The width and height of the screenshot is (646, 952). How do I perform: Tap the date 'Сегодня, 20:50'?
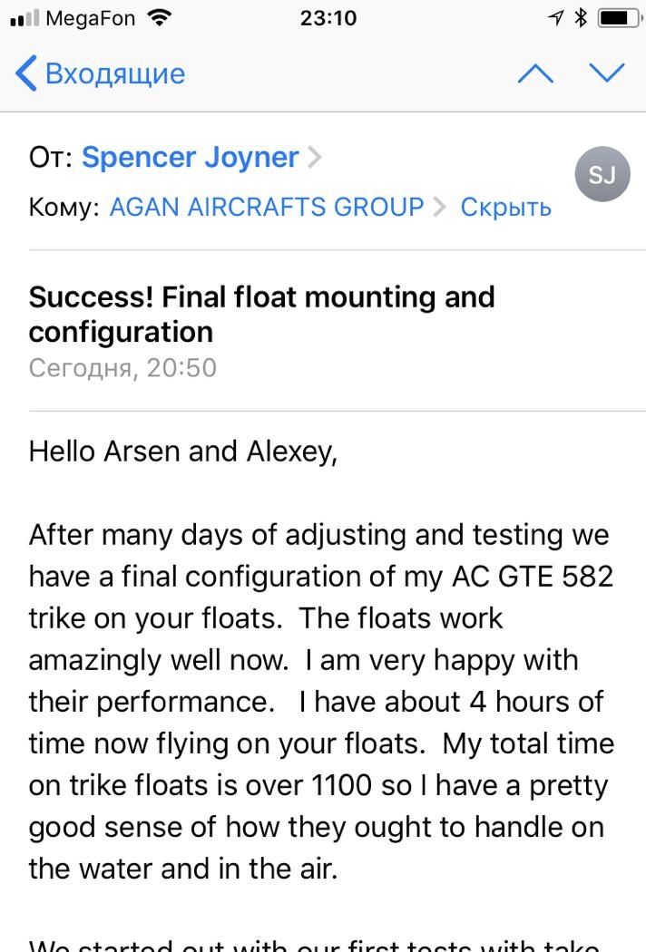[x=122, y=368]
